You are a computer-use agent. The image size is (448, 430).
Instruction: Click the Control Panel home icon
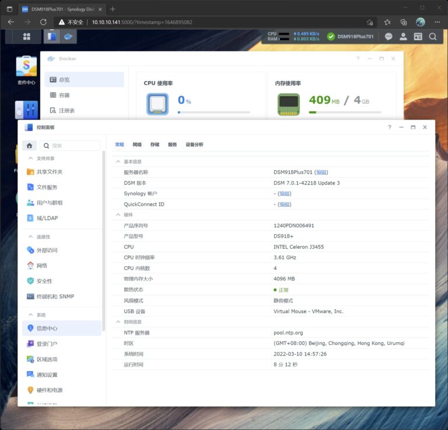click(29, 146)
